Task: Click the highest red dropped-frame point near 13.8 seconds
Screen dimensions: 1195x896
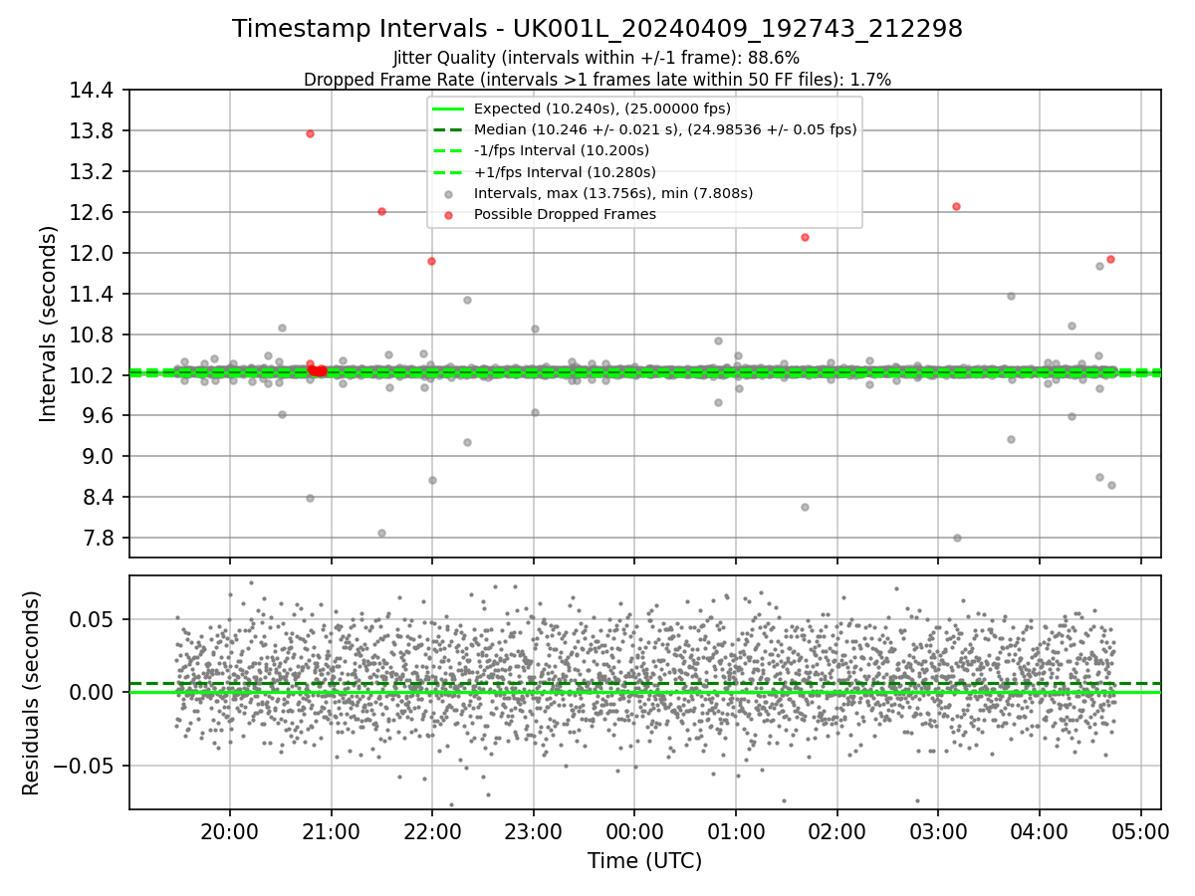Action: [x=310, y=133]
